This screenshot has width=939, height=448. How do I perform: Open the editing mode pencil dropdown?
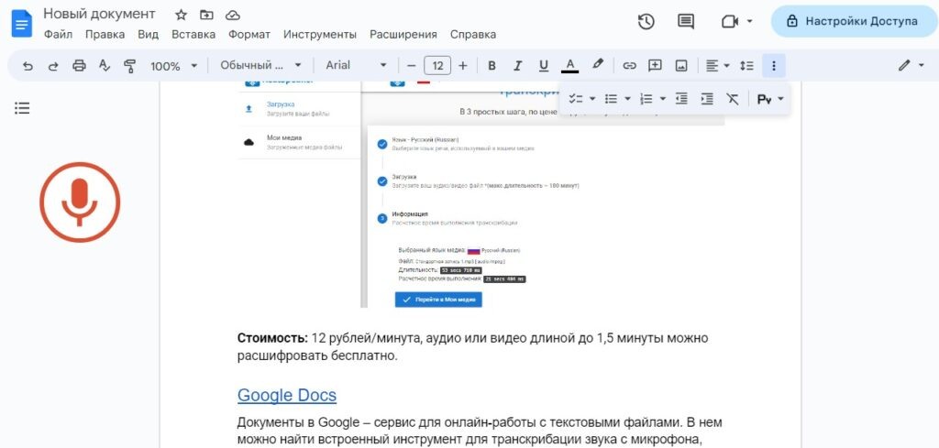coord(911,66)
